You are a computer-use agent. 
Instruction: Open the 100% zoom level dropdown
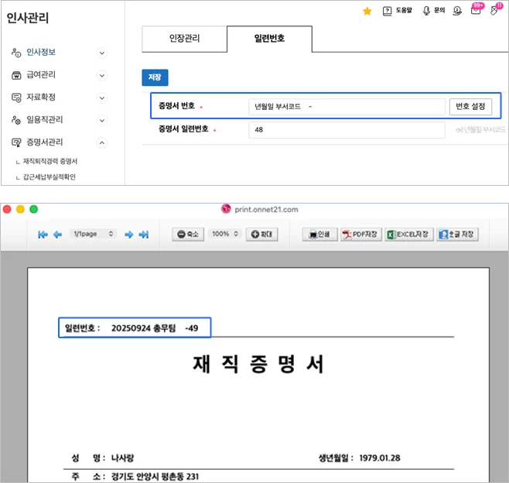coord(225,234)
